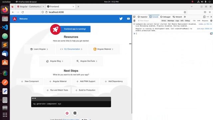Viewport: 213px width, 120px height.
Task: Launch Visual Studio Code from dock
Action: click(5, 27)
